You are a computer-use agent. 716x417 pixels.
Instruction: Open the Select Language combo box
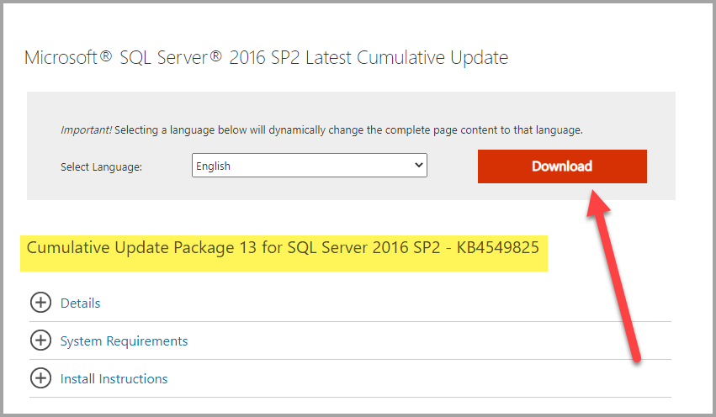click(309, 165)
